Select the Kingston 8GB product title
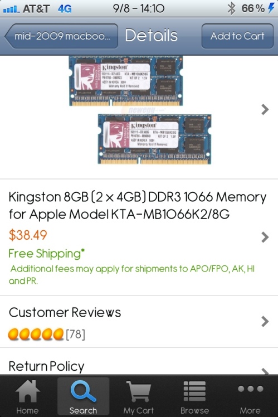Image resolution: width=278 pixels, height=417 pixels. (x=138, y=205)
